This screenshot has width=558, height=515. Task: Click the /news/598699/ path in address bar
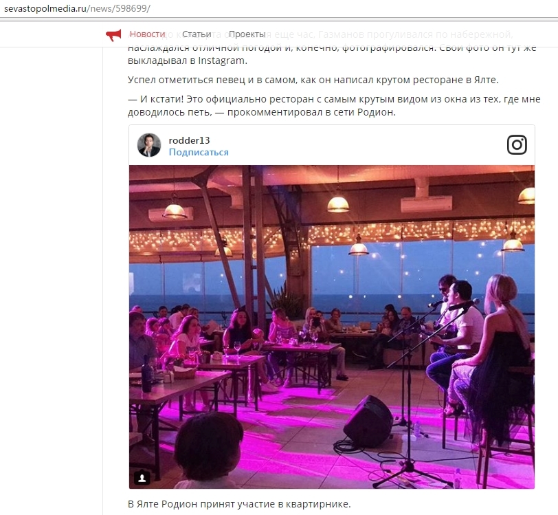tap(118, 8)
